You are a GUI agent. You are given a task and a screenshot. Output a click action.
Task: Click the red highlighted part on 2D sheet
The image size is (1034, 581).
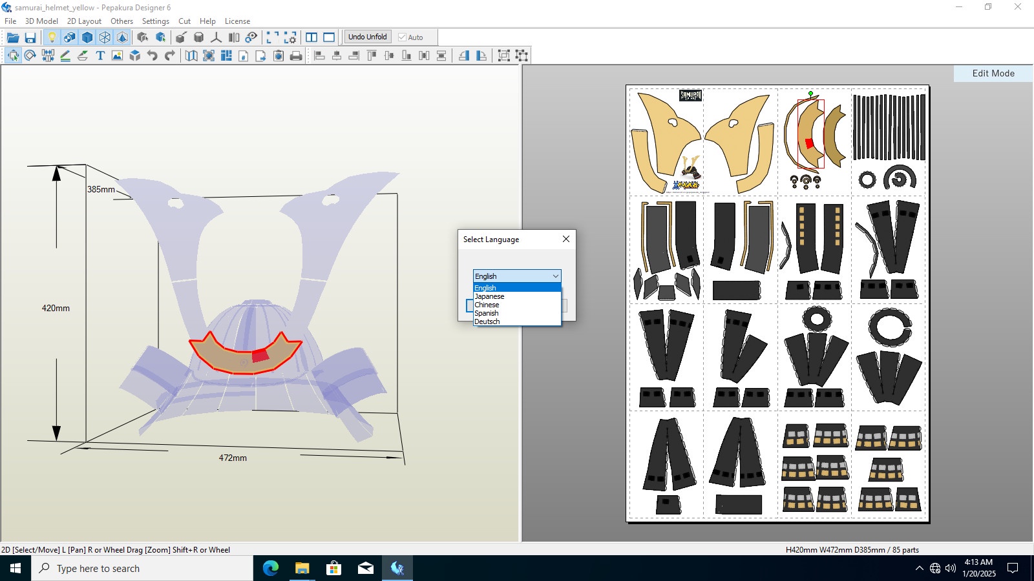click(x=809, y=143)
